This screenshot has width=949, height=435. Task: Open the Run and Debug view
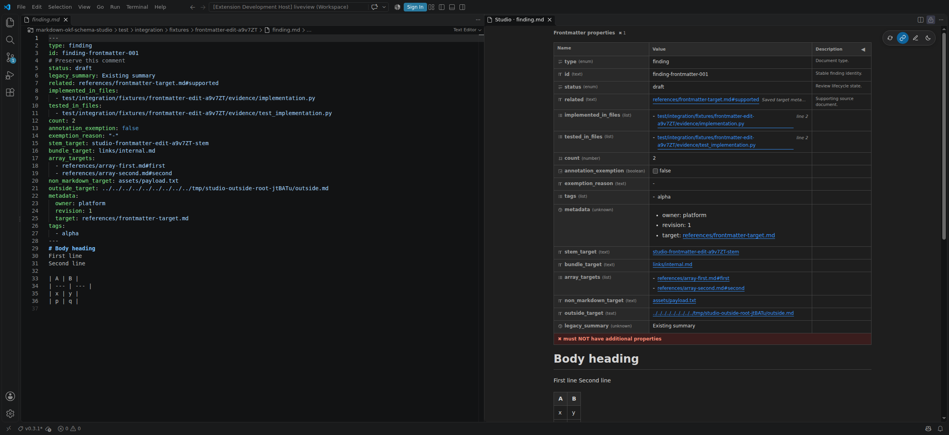coord(10,75)
